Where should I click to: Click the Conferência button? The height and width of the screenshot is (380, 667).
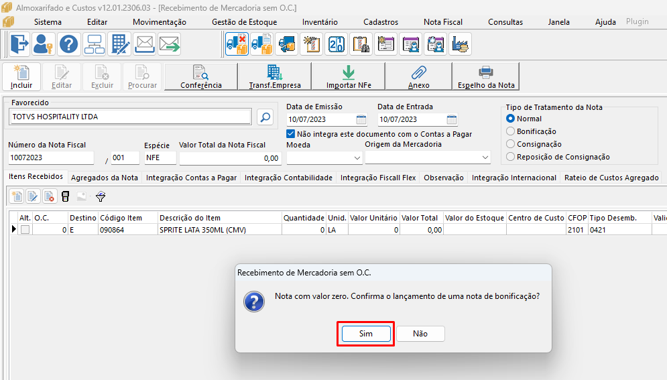tap(201, 76)
